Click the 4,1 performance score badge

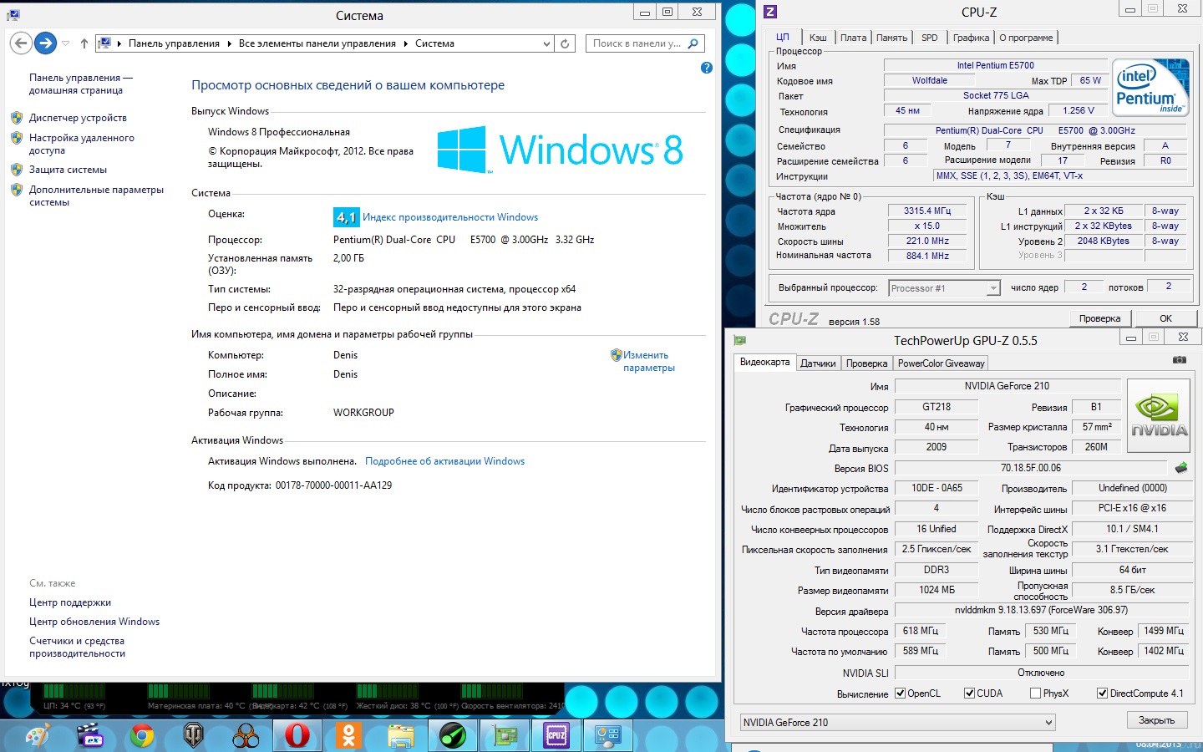tap(346, 217)
